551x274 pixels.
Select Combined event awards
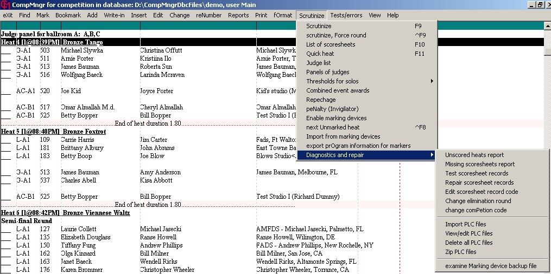pyautogui.click(x=367, y=90)
